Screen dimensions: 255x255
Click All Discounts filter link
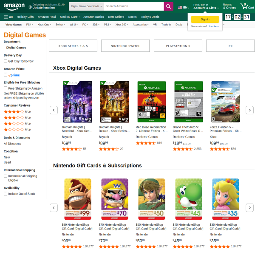[12, 144]
